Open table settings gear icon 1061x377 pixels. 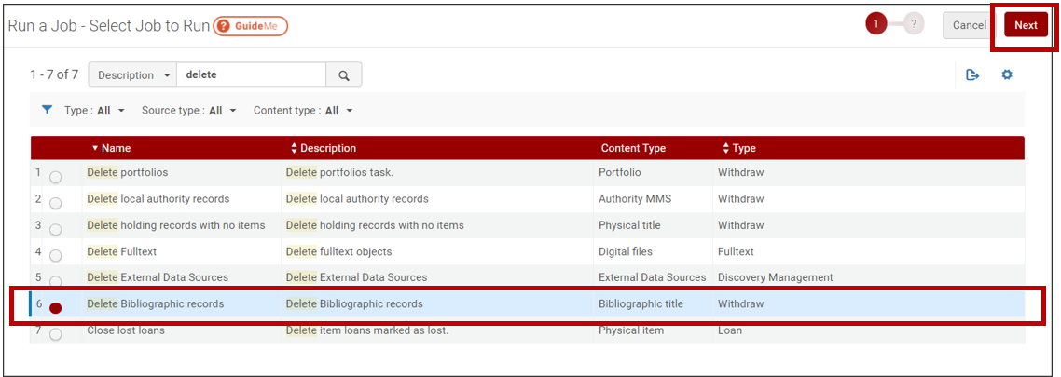coord(1007,75)
